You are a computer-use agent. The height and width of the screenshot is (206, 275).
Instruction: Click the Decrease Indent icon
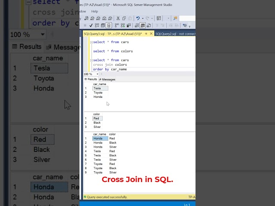click(171, 26)
